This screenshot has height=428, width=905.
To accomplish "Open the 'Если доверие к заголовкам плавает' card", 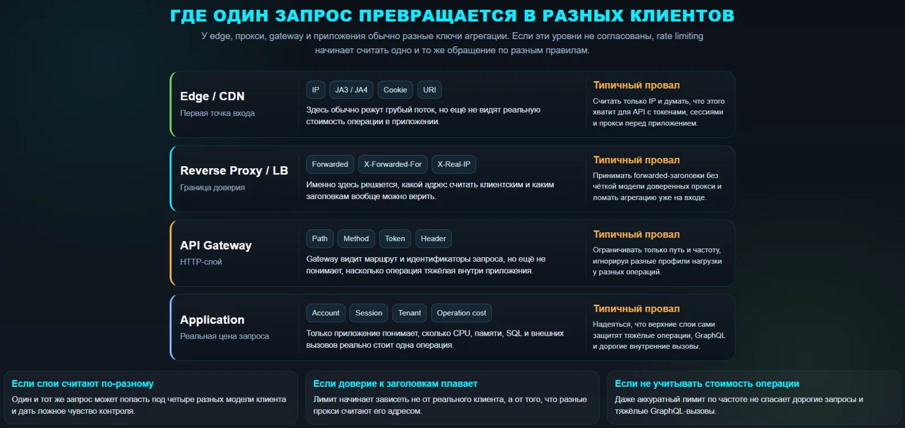I will tap(452, 398).
